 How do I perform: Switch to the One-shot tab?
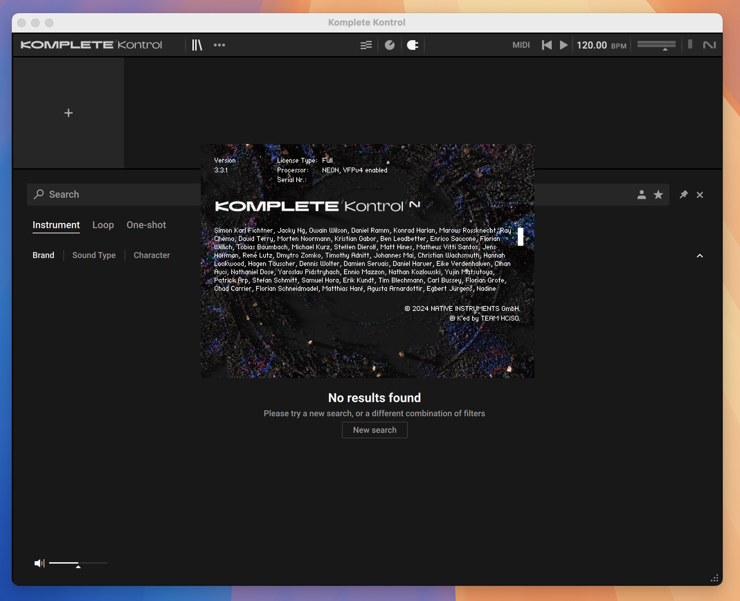(146, 225)
